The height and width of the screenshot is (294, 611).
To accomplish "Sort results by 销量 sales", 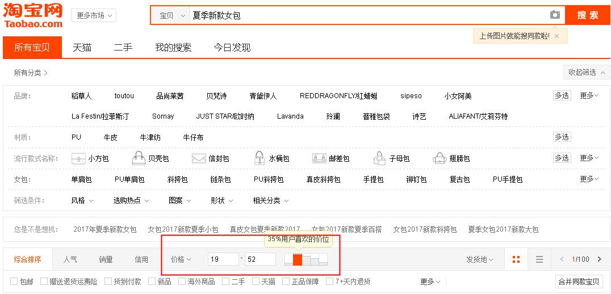I will coord(106,259).
